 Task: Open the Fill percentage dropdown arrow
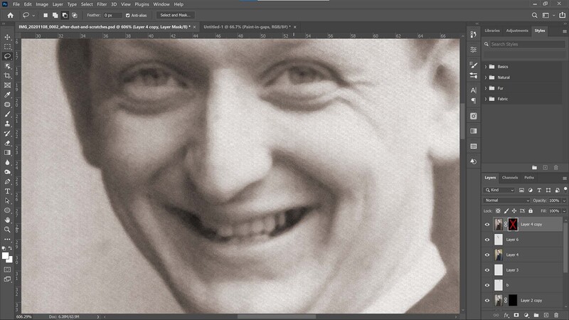[x=564, y=210]
